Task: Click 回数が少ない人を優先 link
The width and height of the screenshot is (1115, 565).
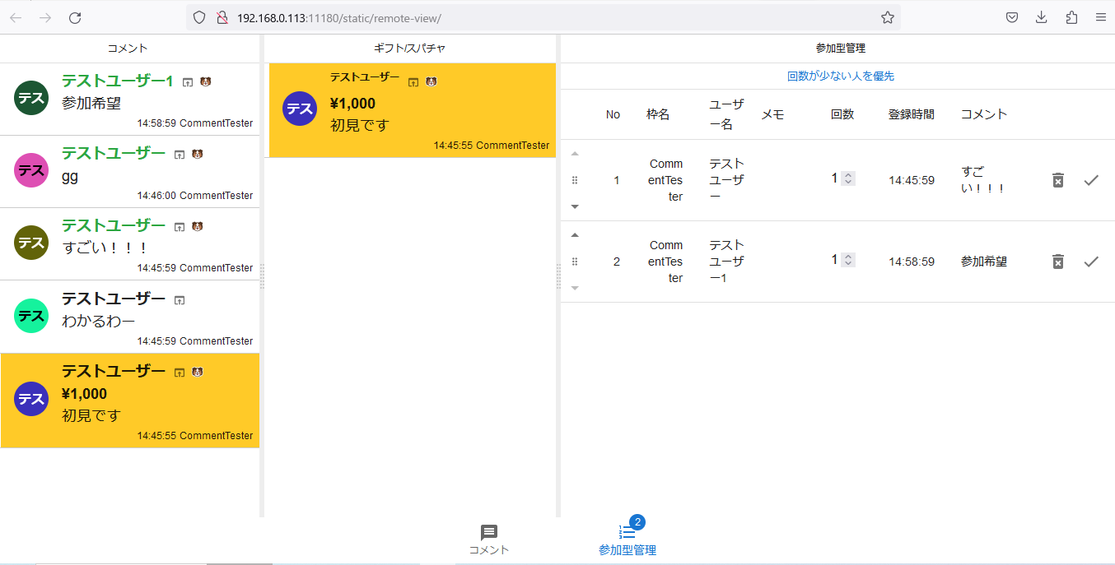Action: (840, 76)
